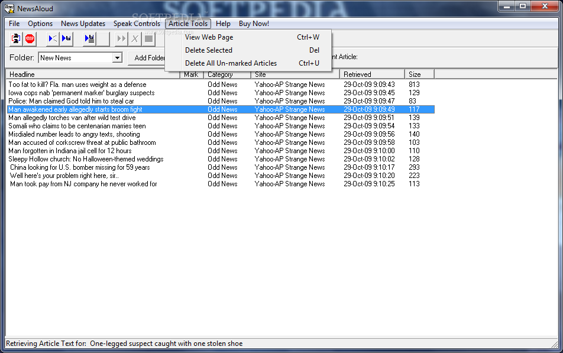Select 'Too fat to kill? Fla. man' article
The image size is (563, 353).
pos(221,85)
